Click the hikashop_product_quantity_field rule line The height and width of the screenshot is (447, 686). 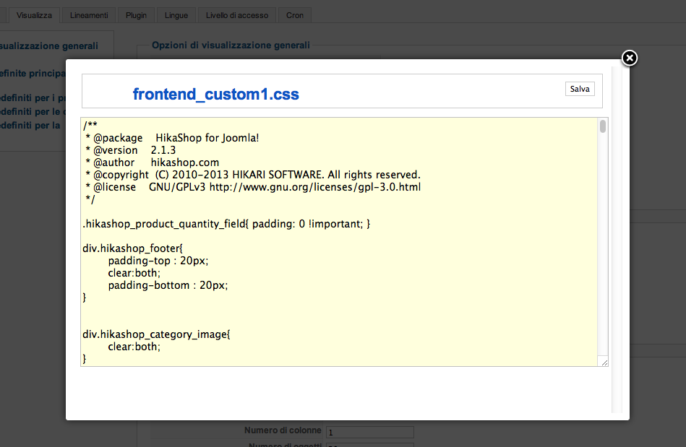(x=226, y=224)
